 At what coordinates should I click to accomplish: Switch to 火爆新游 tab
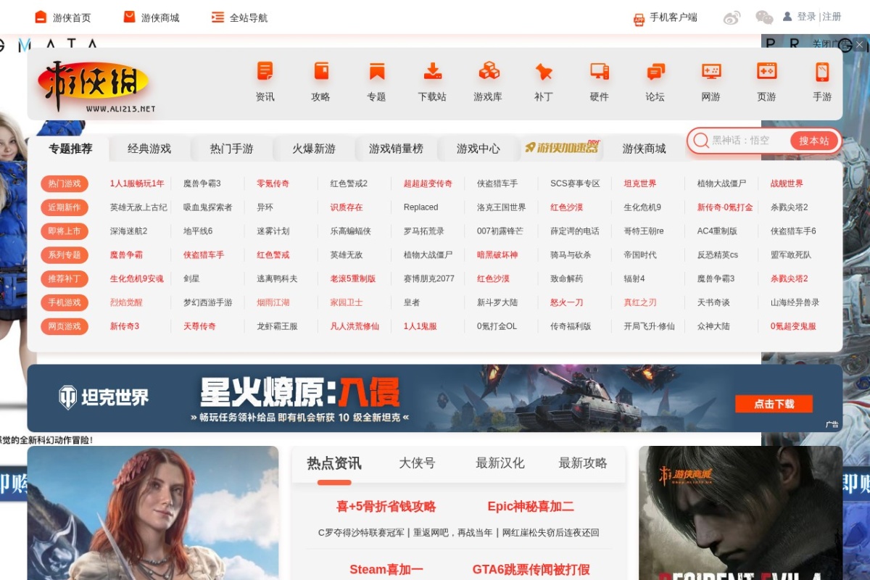pos(314,149)
